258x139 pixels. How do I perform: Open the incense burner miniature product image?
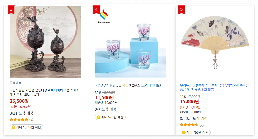(45, 42)
